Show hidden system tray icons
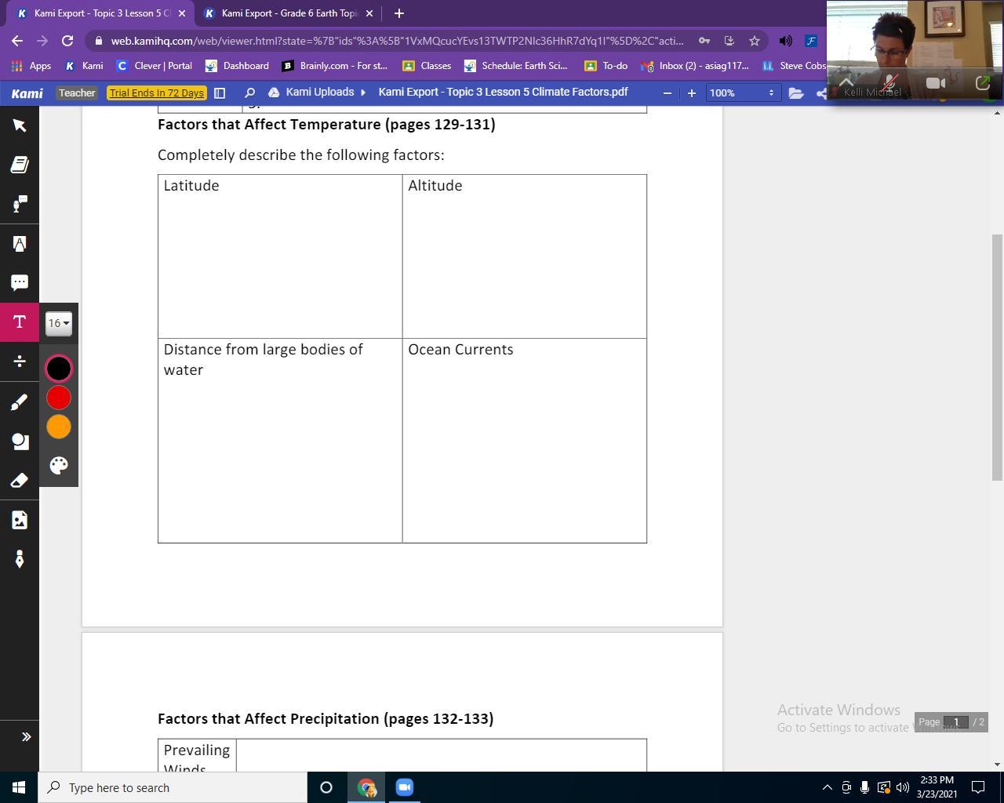 (827, 787)
